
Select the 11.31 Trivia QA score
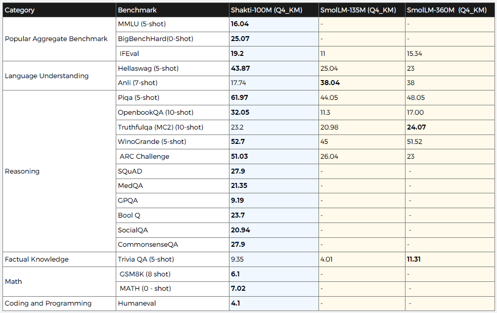point(413,259)
